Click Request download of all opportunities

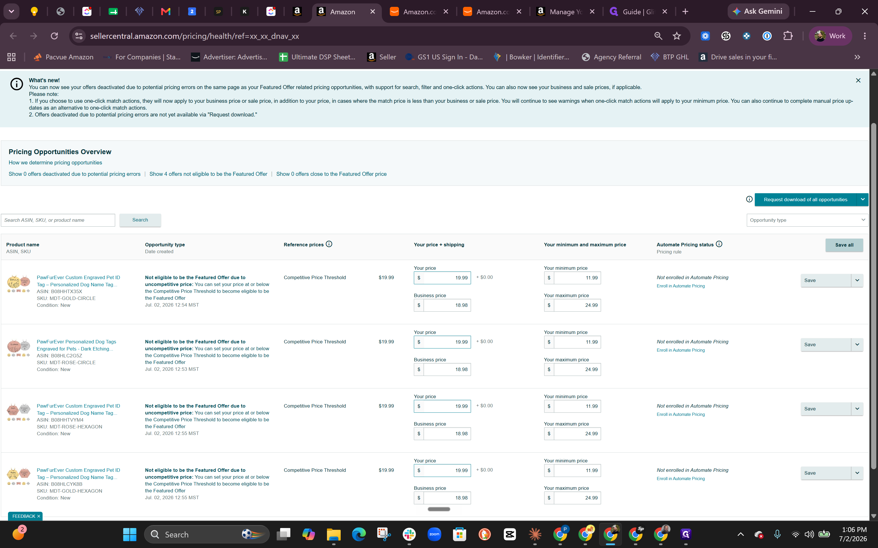coord(805,200)
